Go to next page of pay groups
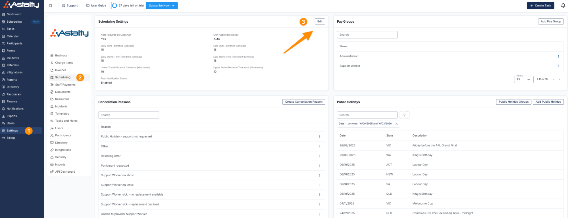The width and height of the screenshot is (568, 218). coord(559,79)
